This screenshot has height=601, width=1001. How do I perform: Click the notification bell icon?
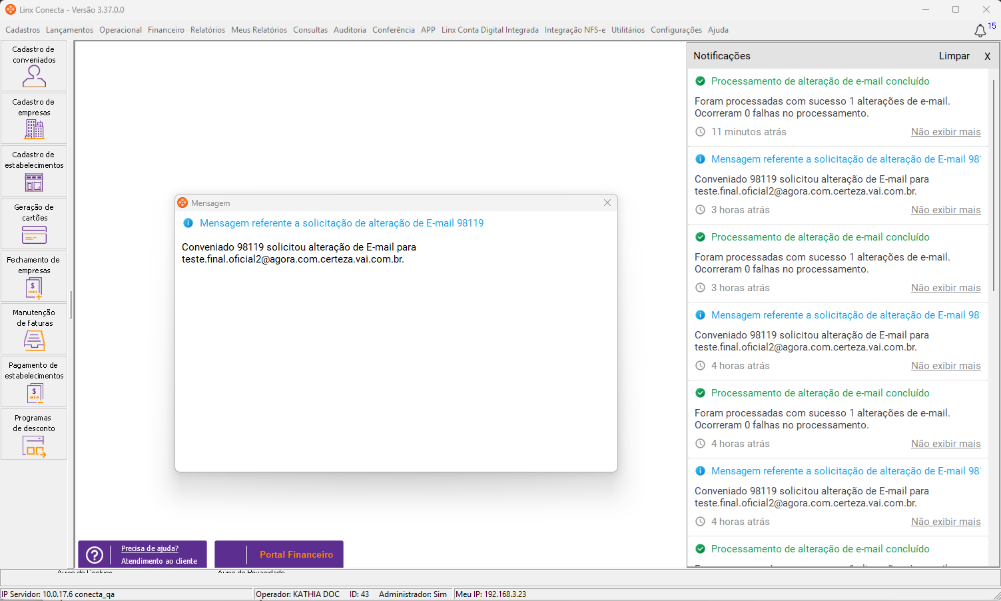click(x=980, y=31)
